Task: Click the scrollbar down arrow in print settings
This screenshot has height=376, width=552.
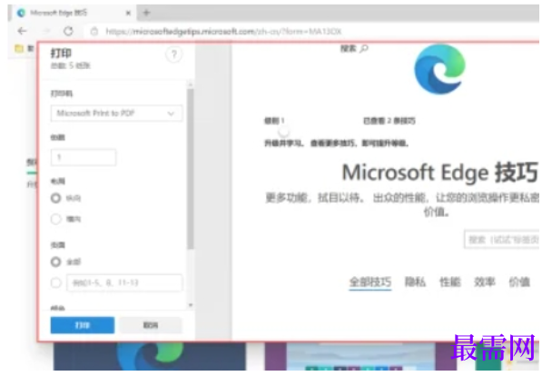Action: 191,305
